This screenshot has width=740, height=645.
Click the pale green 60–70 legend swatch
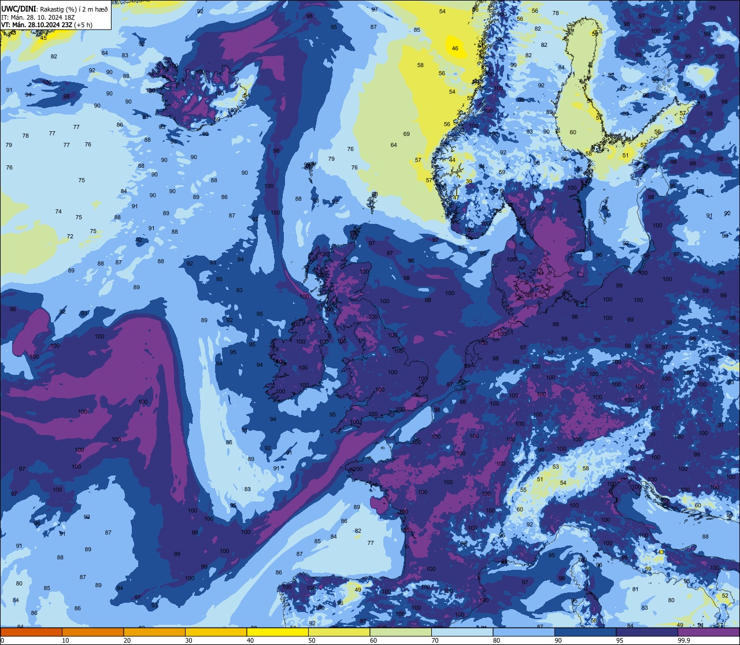[x=401, y=632]
